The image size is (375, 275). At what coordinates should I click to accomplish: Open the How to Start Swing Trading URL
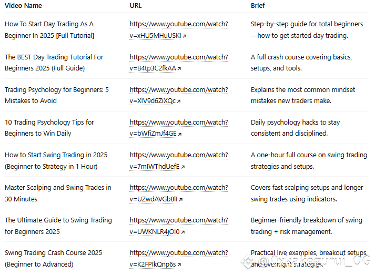pos(179,160)
